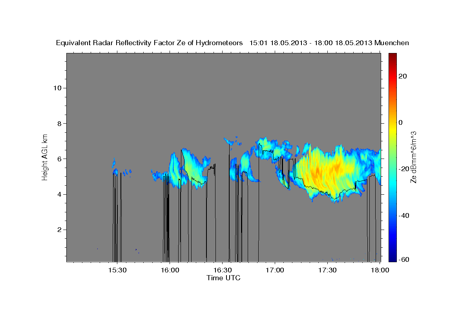This screenshot has height=314, width=471.
Task: Click the 'Height AGL km' axis label
Action: (x=45, y=157)
